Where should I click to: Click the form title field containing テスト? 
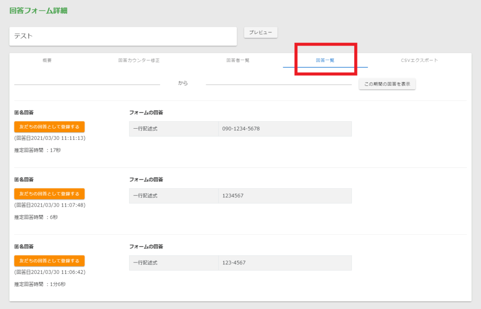click(123, 36)
